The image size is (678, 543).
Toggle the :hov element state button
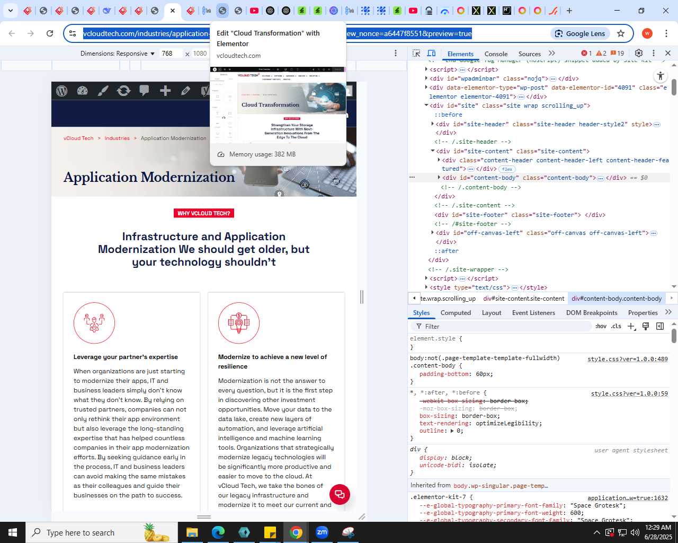601,326
